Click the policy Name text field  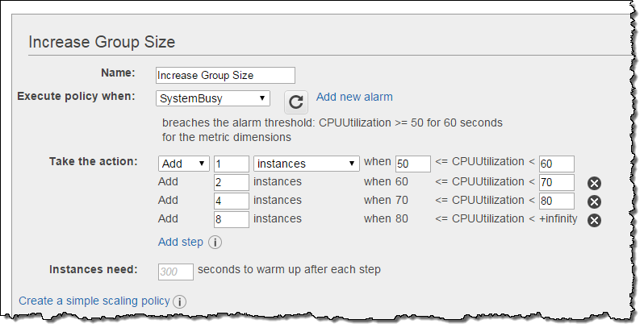pyautogui.click(x=225, y=75)
